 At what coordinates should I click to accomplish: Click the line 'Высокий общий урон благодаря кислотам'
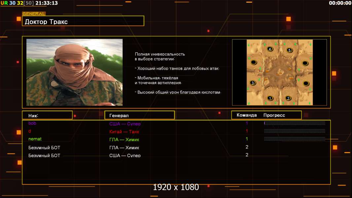click(178, 92)
